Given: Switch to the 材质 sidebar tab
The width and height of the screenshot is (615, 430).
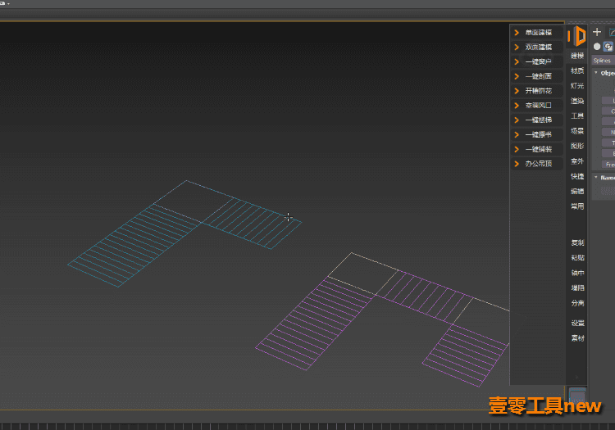Looking at the screenshot, I should pos(577,71).
